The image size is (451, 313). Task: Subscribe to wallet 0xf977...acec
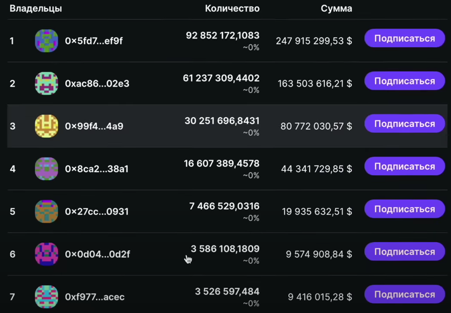click(x=405, y=294)
